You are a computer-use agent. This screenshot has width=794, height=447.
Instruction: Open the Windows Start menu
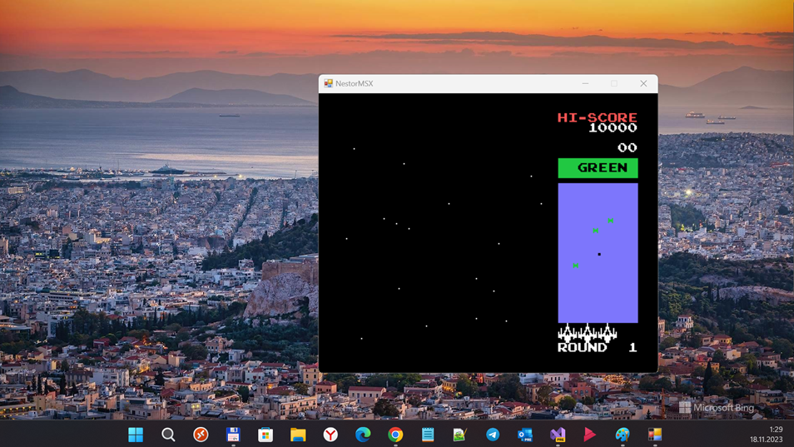click(x=136, y=435)
